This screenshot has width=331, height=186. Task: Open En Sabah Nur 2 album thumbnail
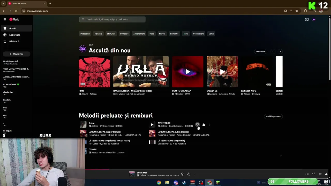[x=257, y=72]
